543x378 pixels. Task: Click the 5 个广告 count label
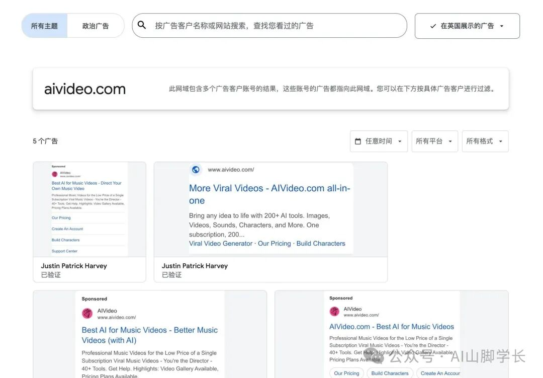pos(45,141)
